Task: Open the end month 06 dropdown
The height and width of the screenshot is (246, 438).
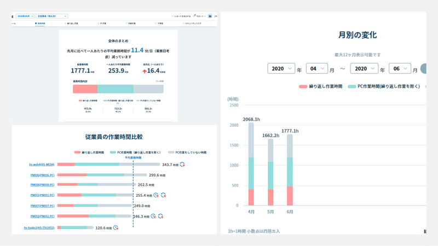Action: pos(400,69)
